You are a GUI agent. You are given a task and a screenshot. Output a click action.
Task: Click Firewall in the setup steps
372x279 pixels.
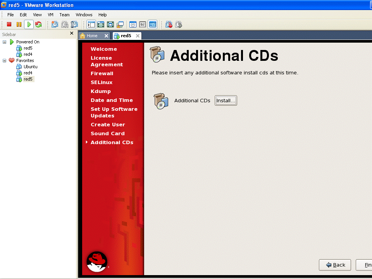point(102,74)
